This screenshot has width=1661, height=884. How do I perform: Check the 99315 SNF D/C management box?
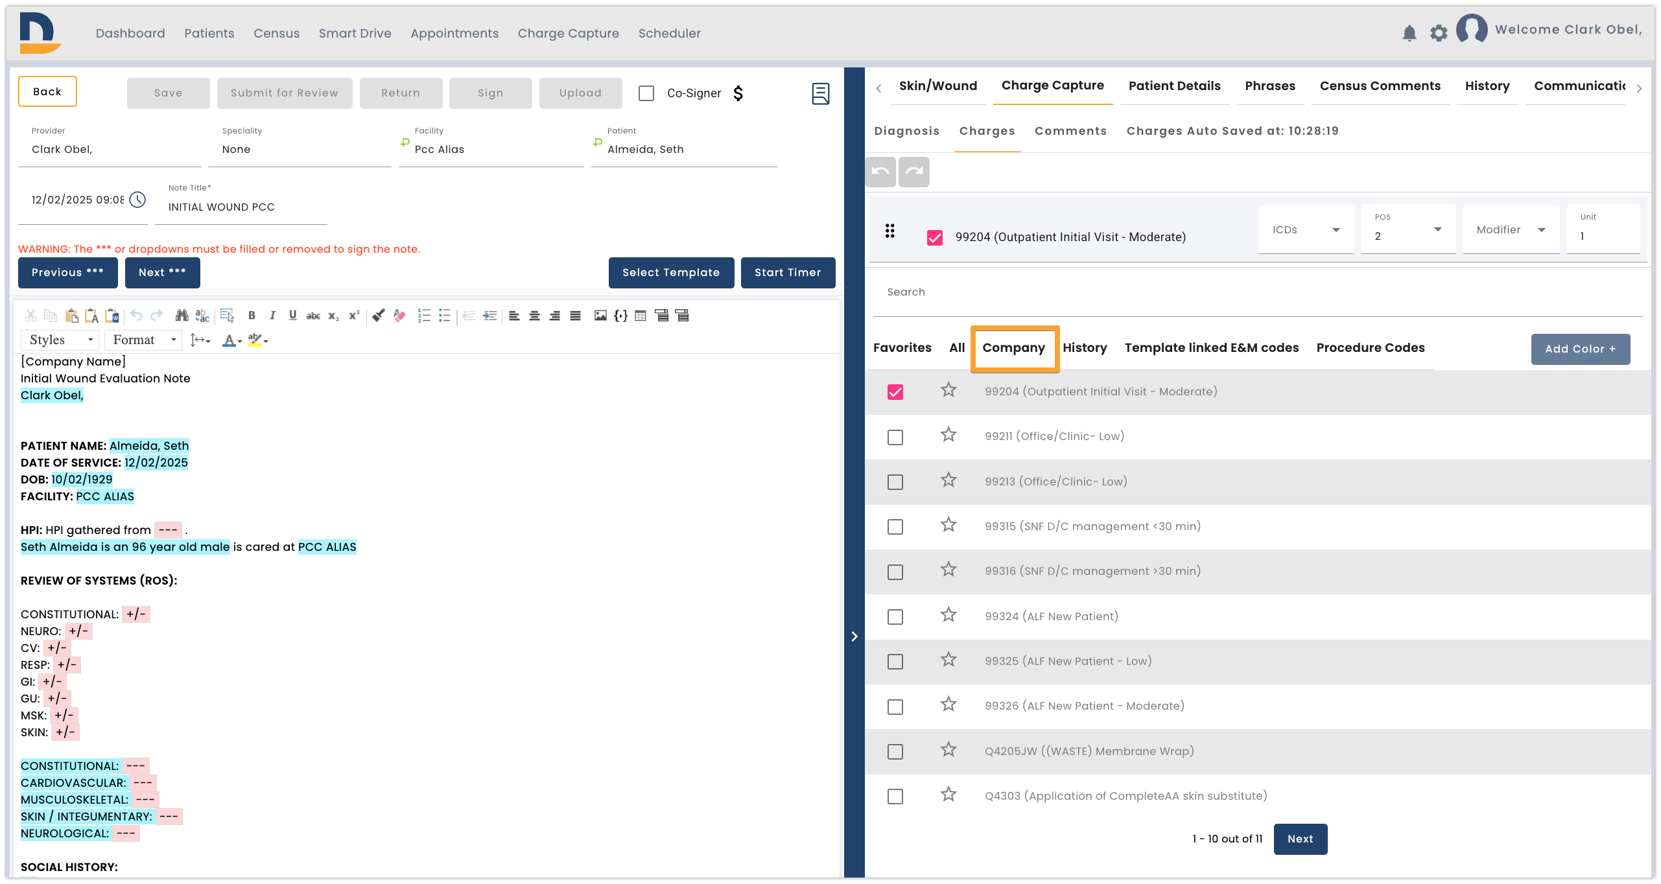(x=895, y=527)
